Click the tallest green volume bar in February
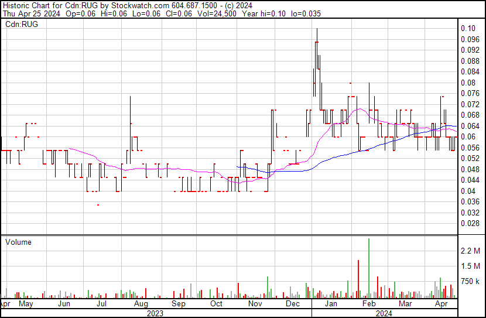The image size is (486, 318). (x=369, y=268)
